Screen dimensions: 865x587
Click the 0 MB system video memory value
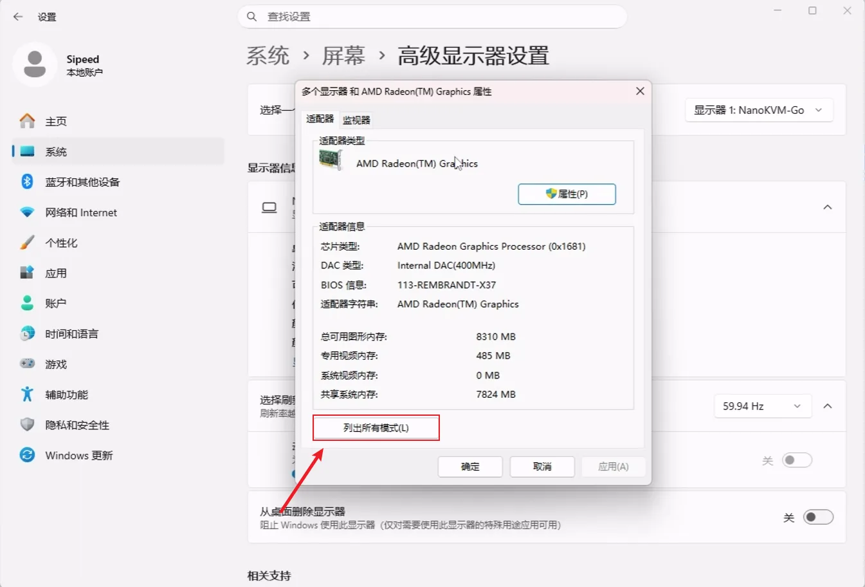click(488, 375)
